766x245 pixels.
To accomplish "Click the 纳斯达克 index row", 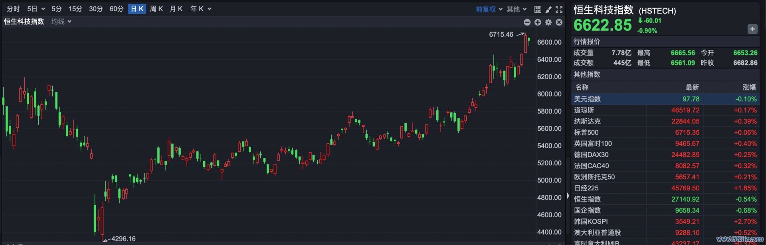I will coord(665,121).
